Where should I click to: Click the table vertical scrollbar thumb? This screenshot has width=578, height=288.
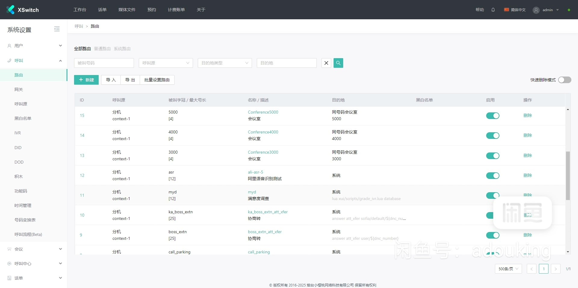tap(568, 175)
